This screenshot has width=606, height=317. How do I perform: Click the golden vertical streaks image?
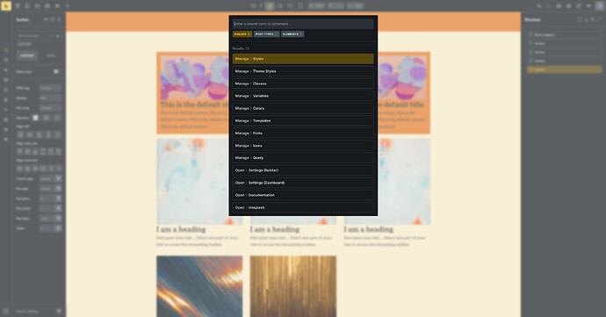coord(293,286)
